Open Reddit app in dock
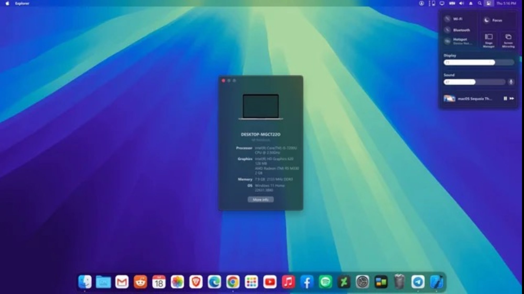The width and height of the screenshot is (524, 294). tap(140, 282)
